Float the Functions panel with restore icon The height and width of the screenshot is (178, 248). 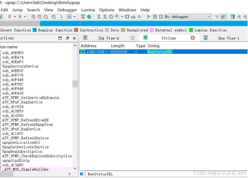tap(68, 38)
